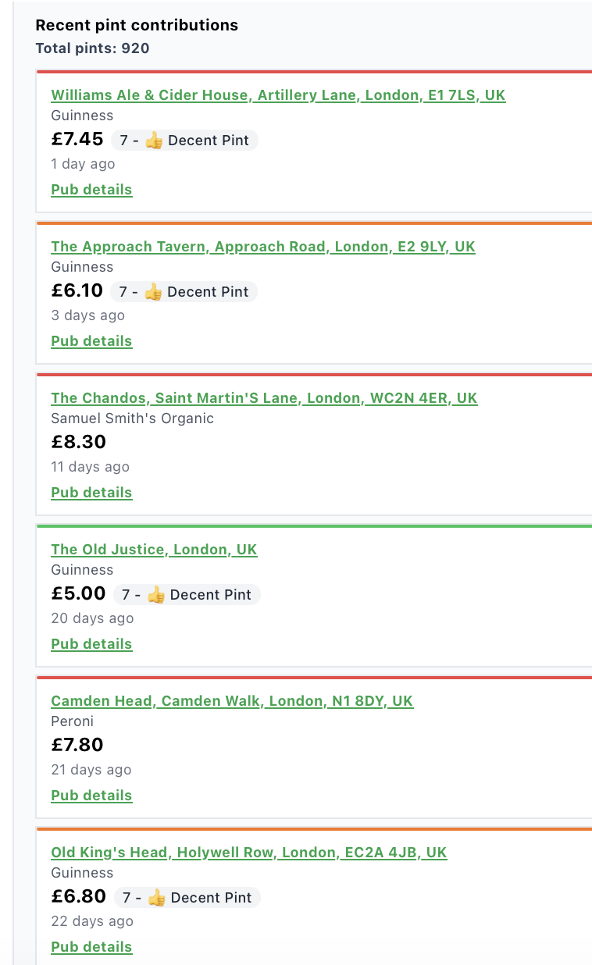Open The Chandos, Saint Martin's Lane link
This screenshot has height=965, width=592.
point(264,398)
